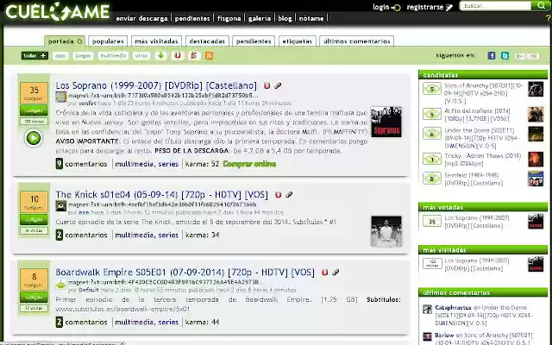This screenshot has width=552, height=345.
Task: Open 'nótame' in top menu
Action: tap(311, 18)
